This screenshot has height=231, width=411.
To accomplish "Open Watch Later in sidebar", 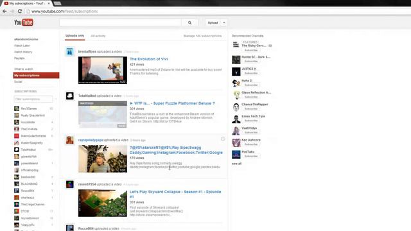I will tap(22, 46).
